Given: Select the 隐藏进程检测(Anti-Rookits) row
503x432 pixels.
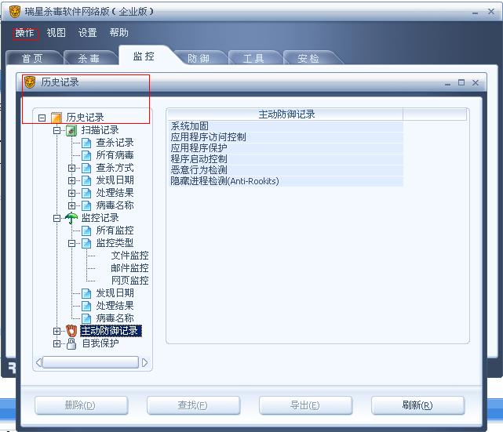Looking at the screenshot, I should coord(285,181).
